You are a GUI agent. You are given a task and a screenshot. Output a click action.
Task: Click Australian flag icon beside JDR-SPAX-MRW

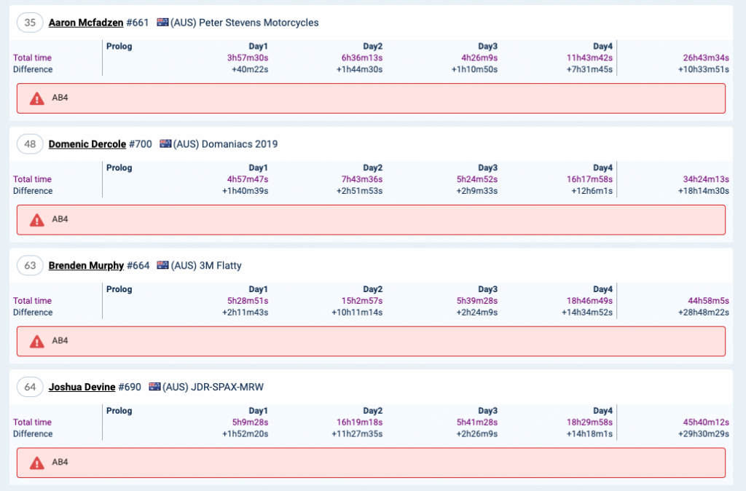pos(154,387)
